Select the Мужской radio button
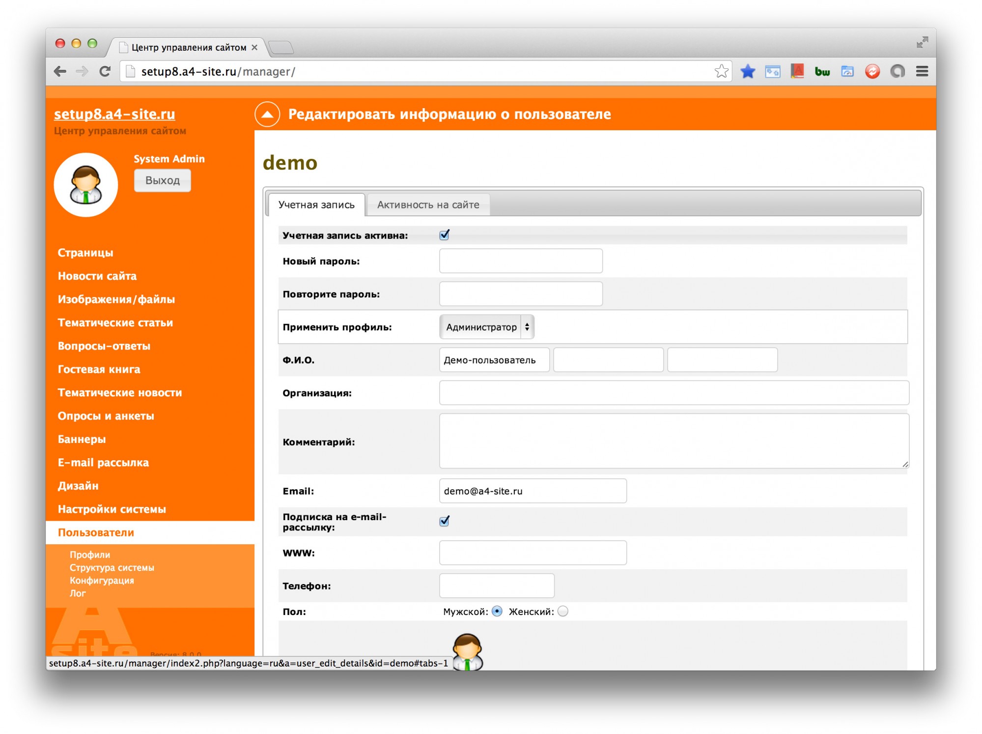 point(497,611)
